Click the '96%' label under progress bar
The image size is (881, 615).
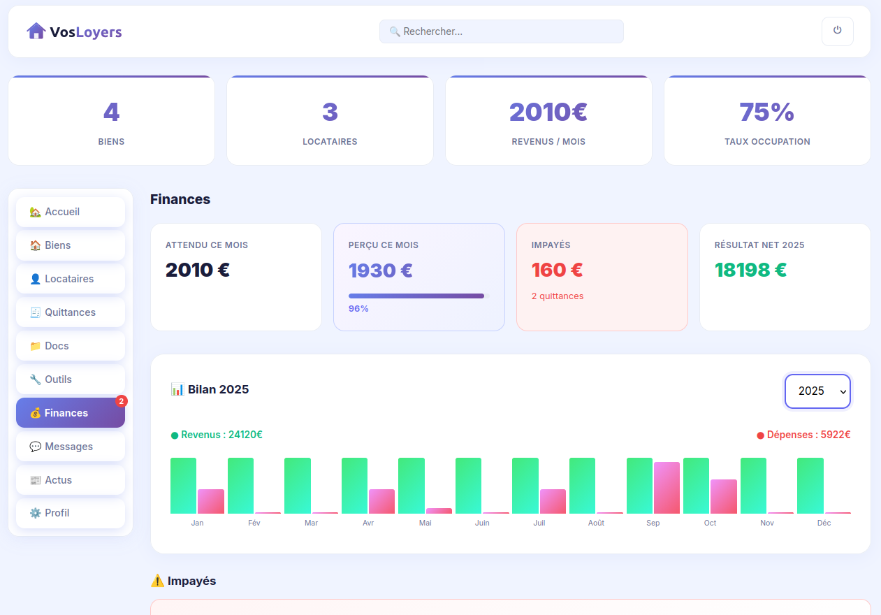coord(358,308)
